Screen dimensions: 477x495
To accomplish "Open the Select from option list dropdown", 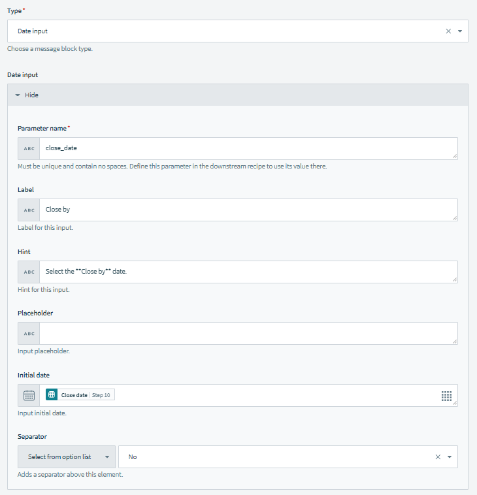I will pos(67,457).
